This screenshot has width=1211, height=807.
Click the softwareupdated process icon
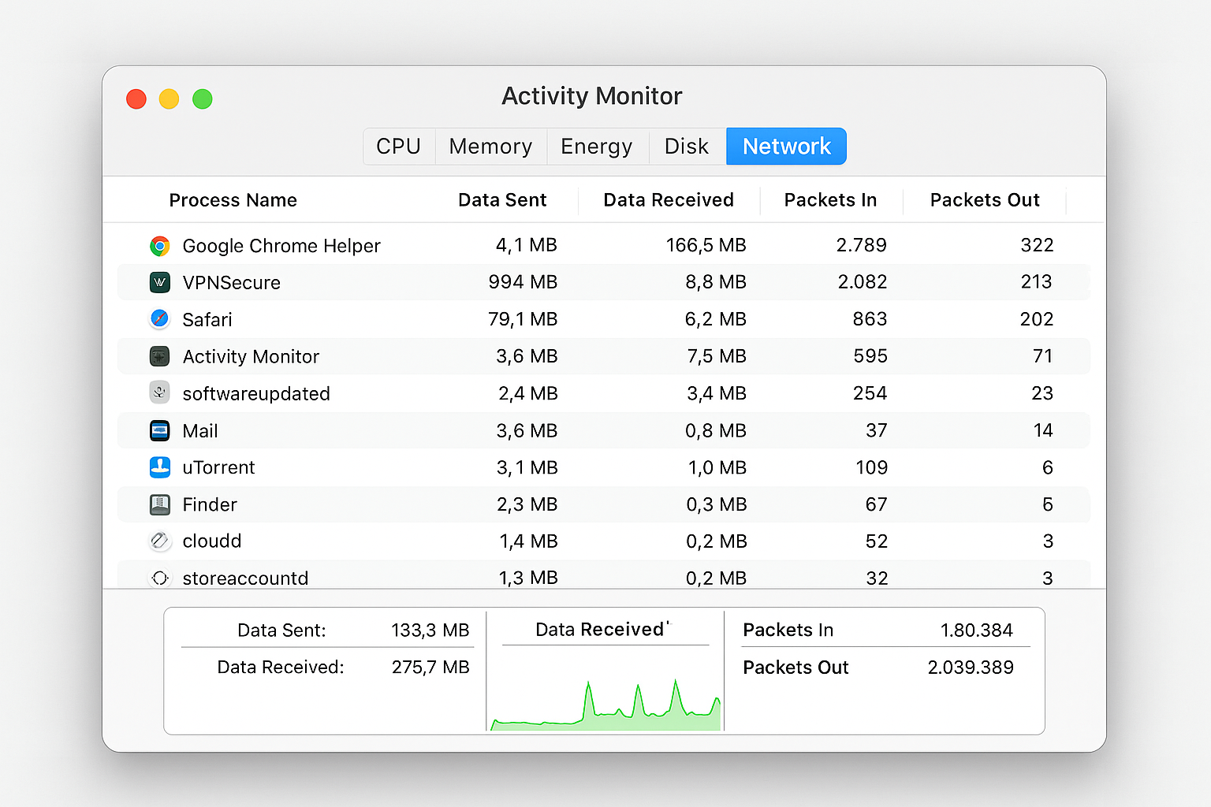coord(160,392)
